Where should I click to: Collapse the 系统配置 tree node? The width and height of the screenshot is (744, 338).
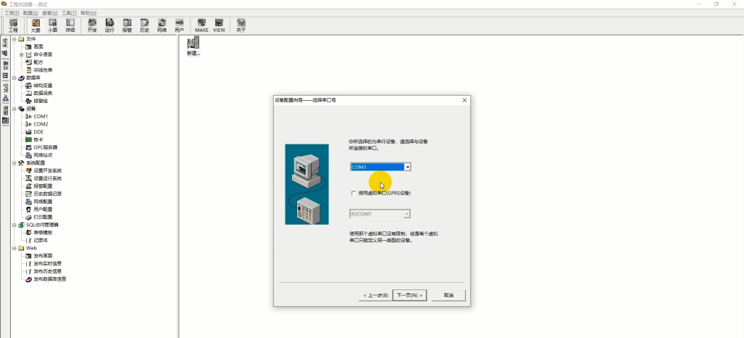[14, 163]
